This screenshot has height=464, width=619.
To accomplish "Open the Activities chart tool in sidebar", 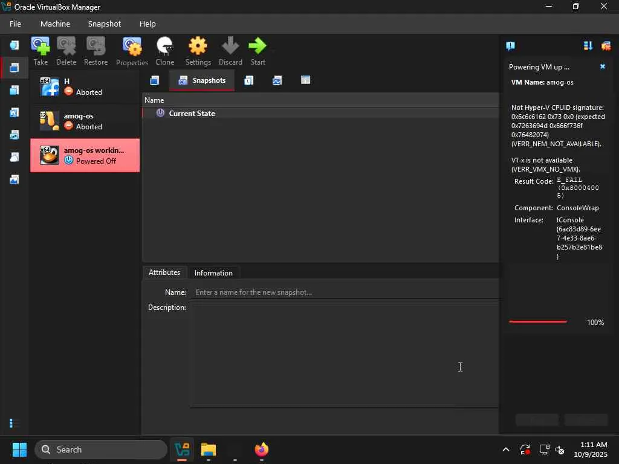I will click(15, 180).
